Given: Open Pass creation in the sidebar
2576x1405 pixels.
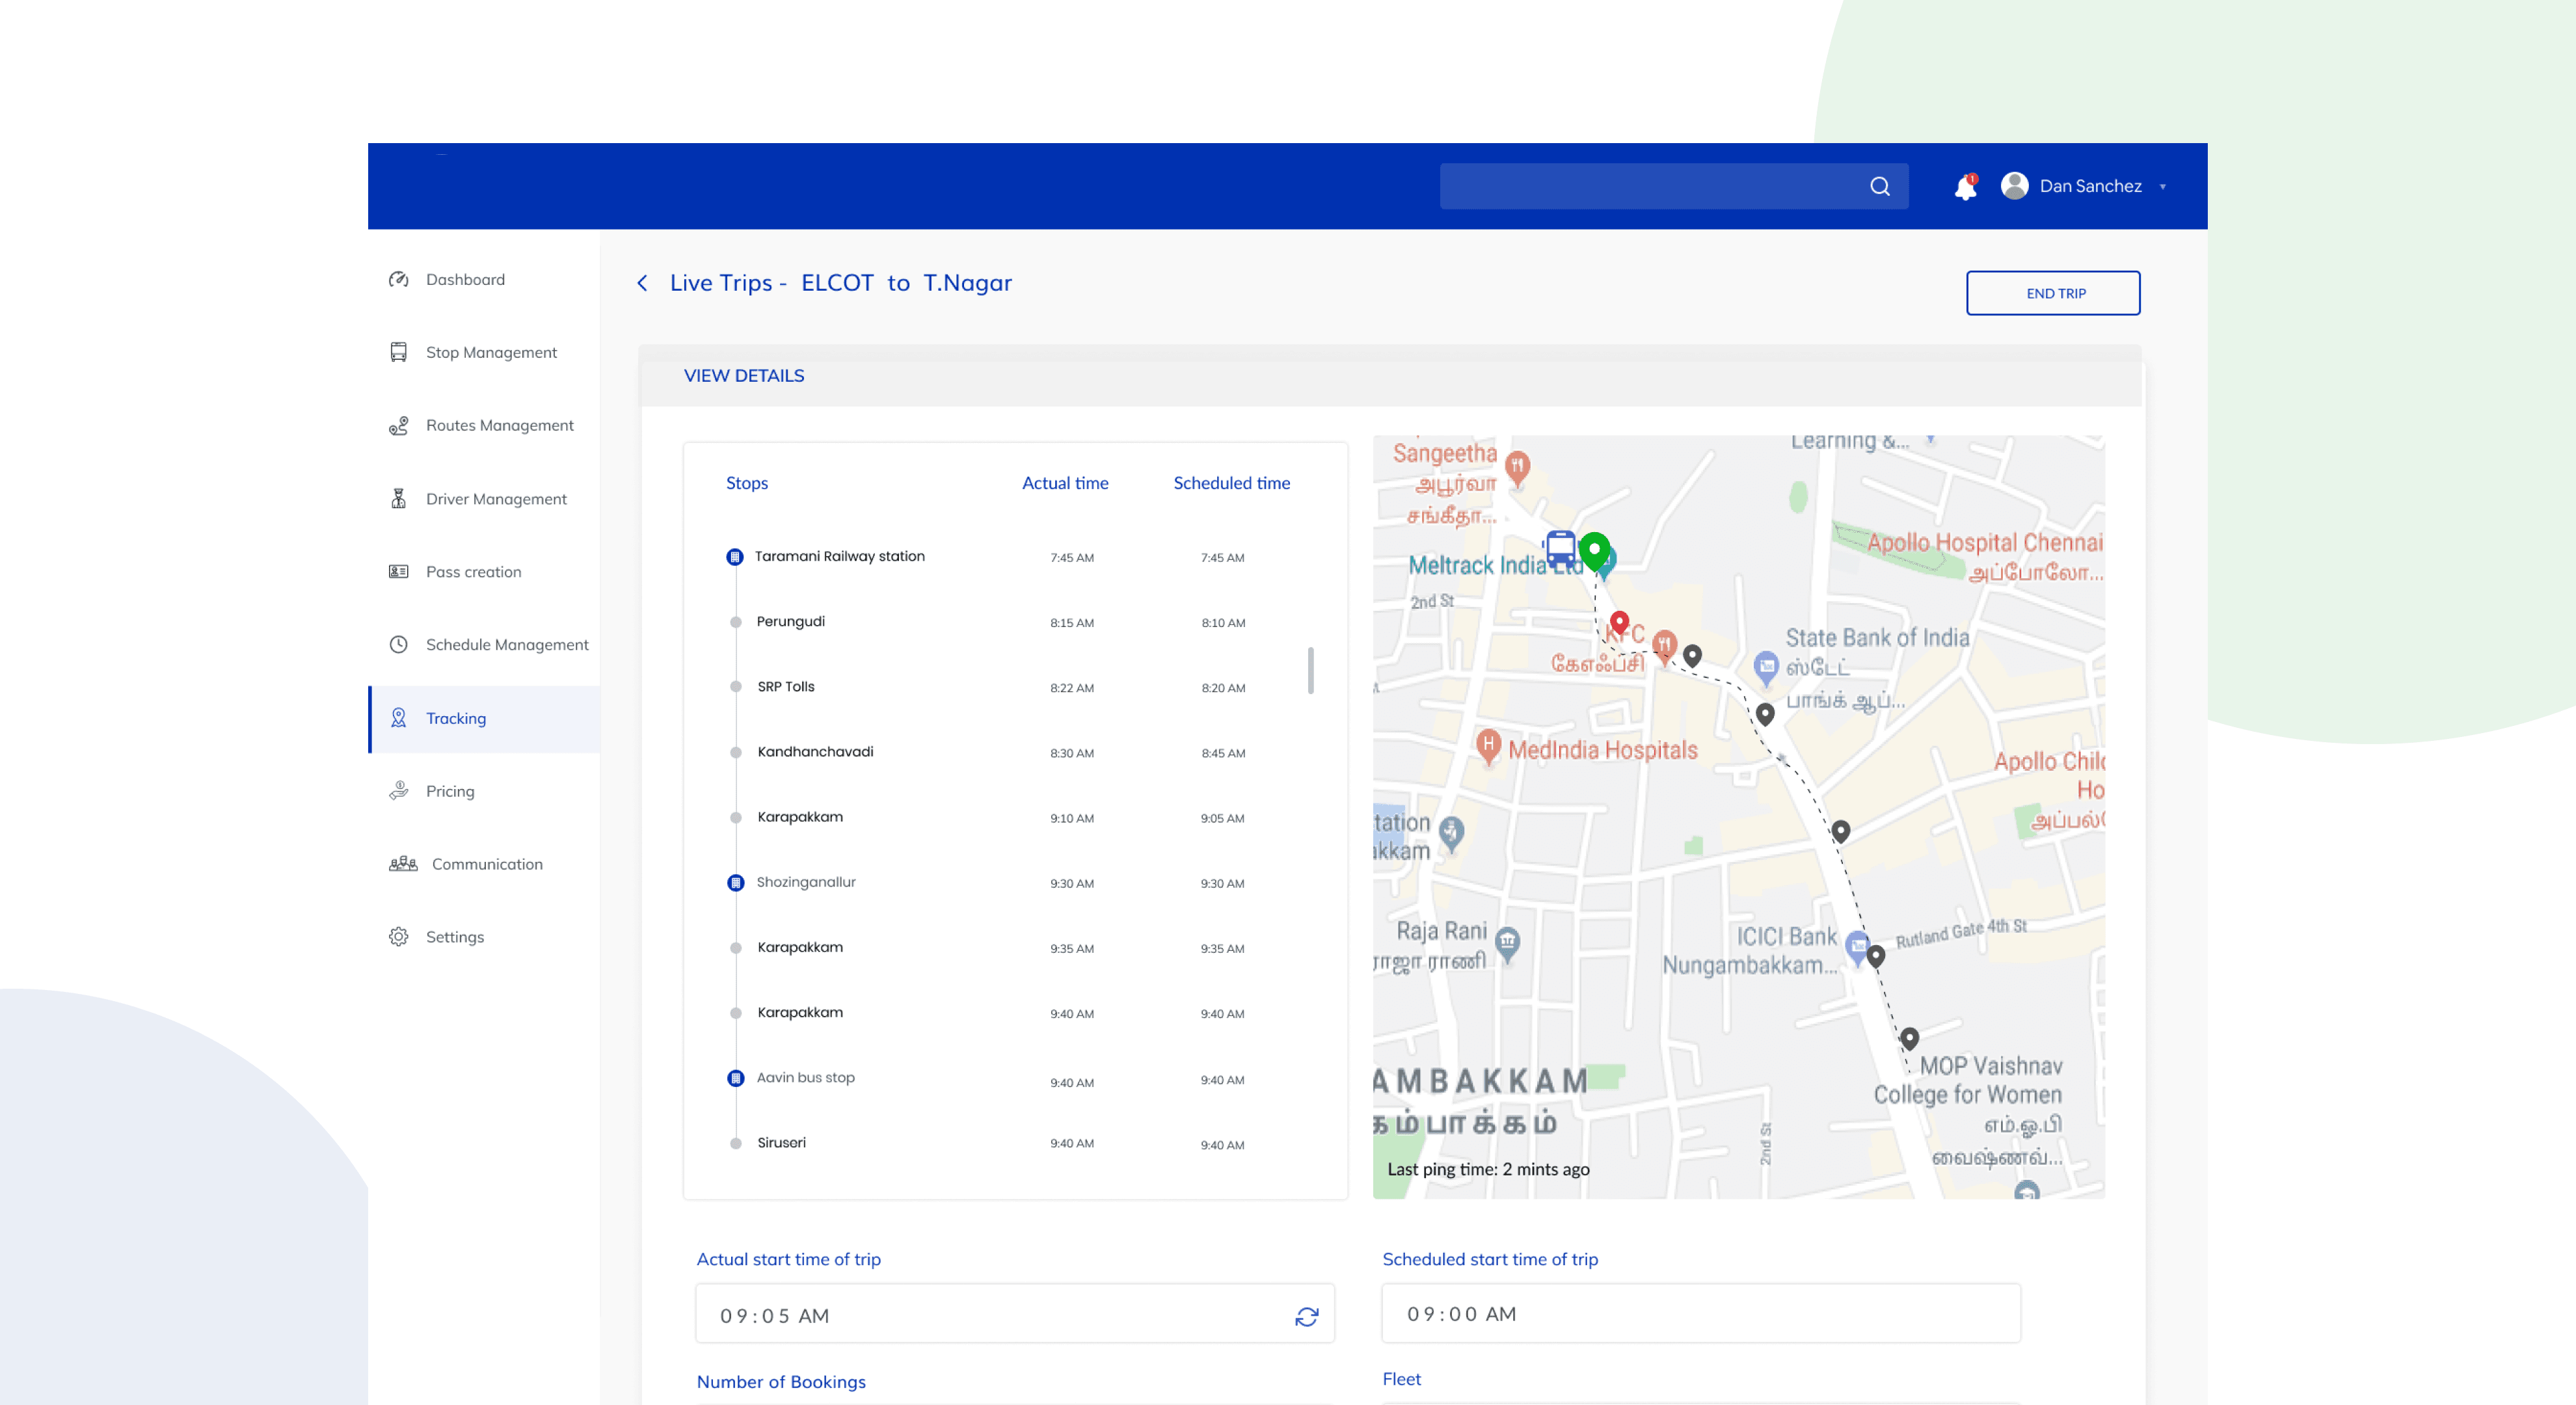Looking at the screenshot, I should pos(484,572).
